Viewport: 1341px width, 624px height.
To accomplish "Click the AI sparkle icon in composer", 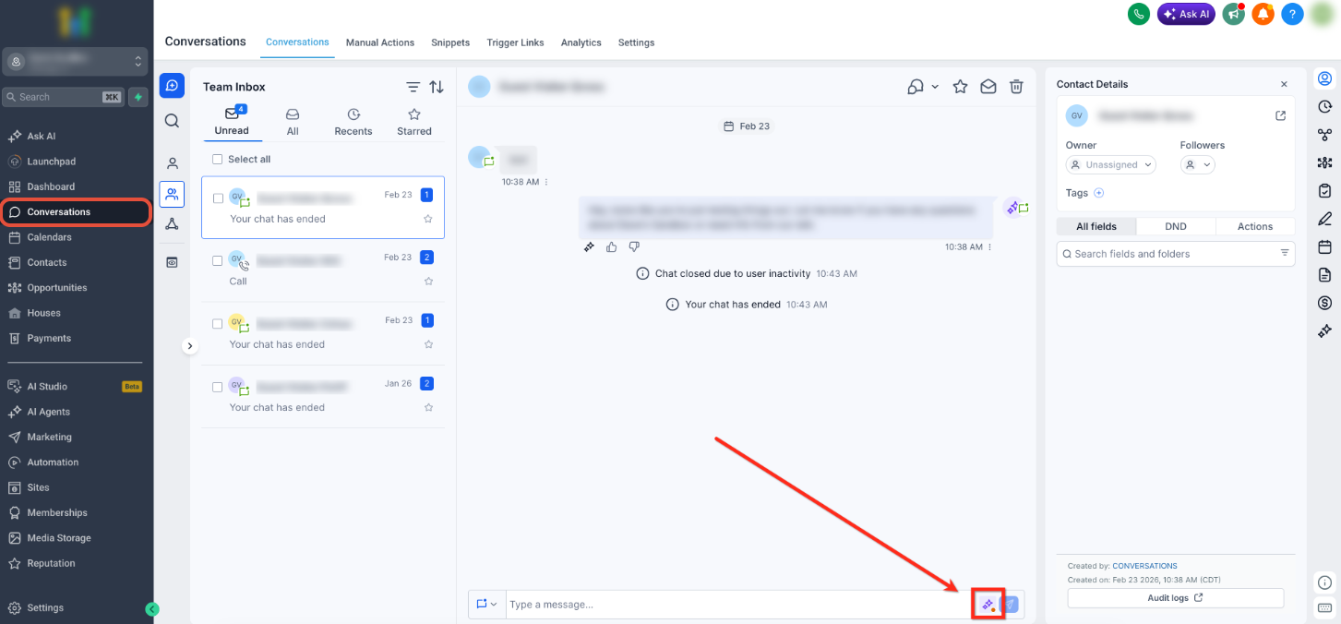I will (988, 605).
